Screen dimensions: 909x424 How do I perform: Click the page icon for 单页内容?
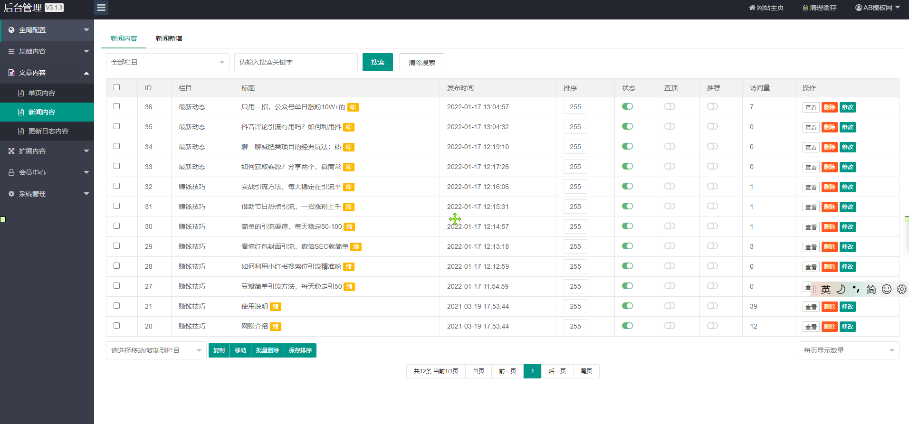click(21, 93)
